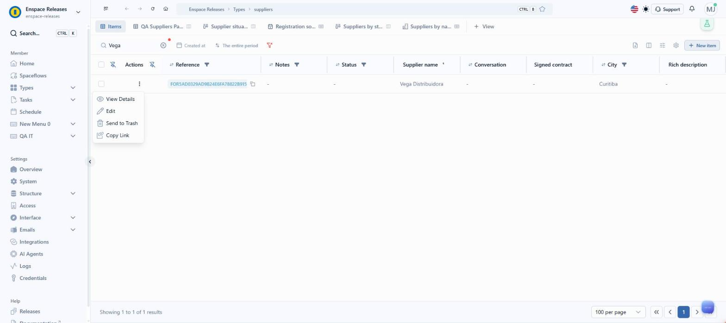Go to the first page of results
This screenshot has width=726, height=323.
tap(656, 312)
